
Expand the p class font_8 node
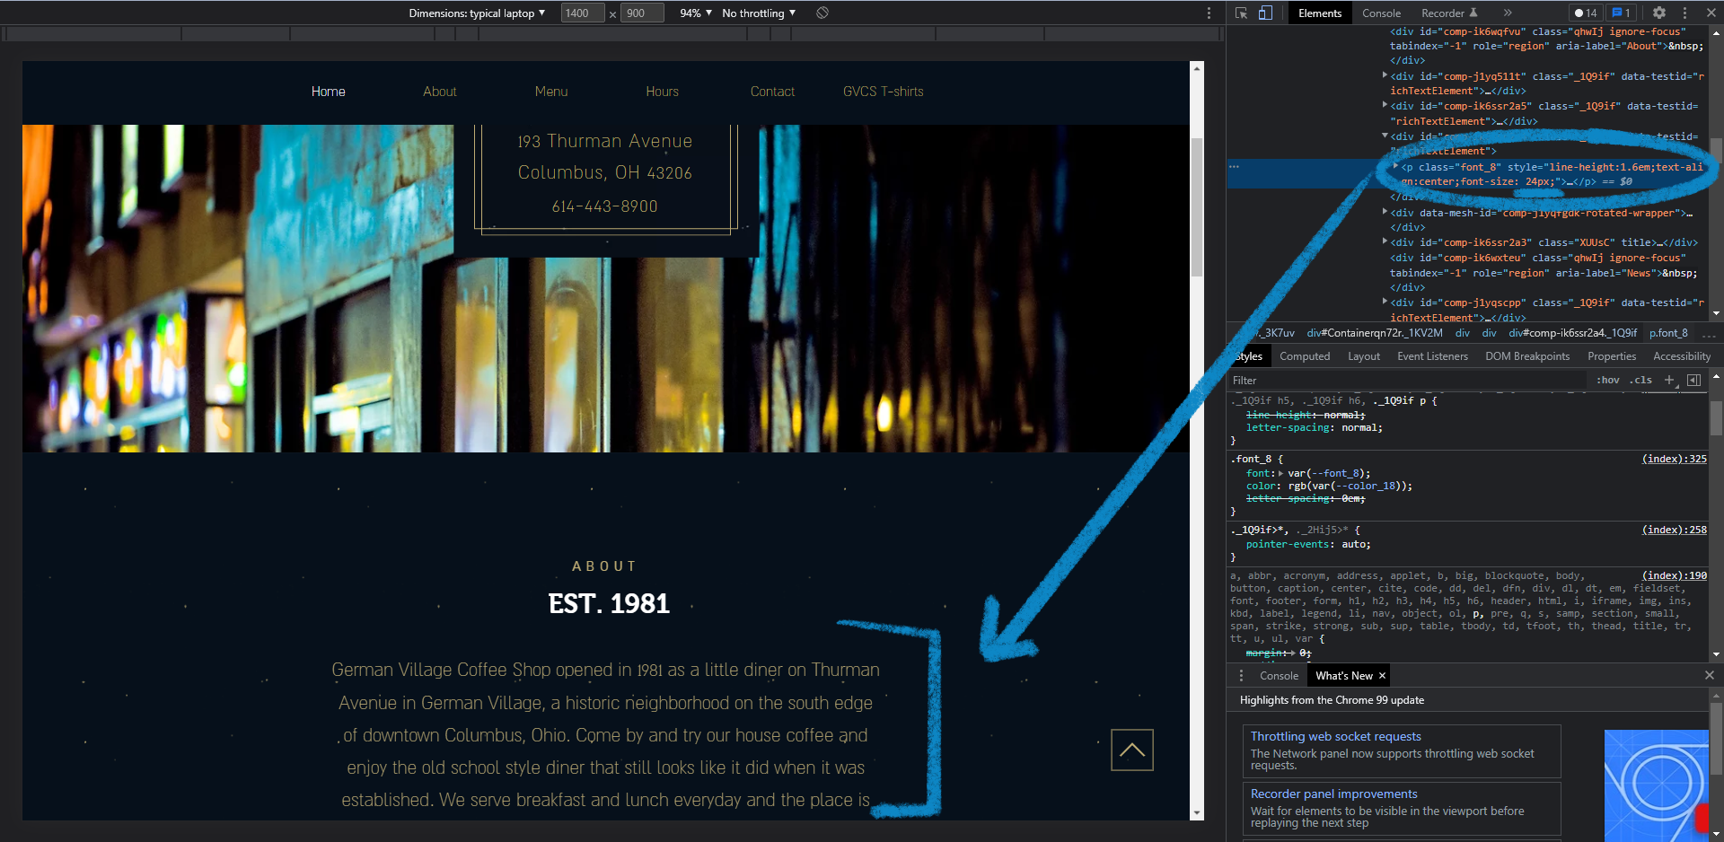tap(1396, 166)
